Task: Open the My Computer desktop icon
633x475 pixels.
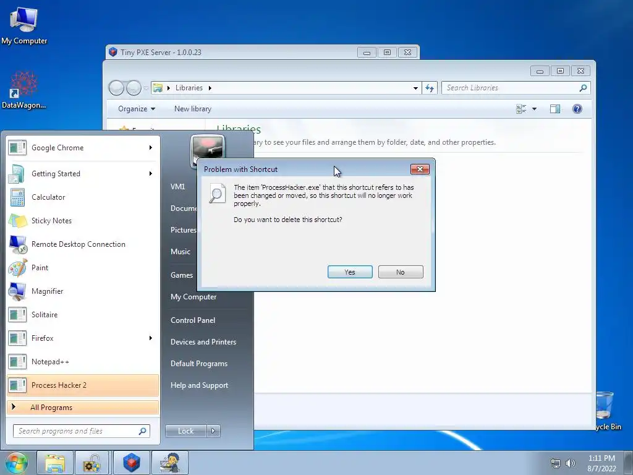Action: (24, 25)
